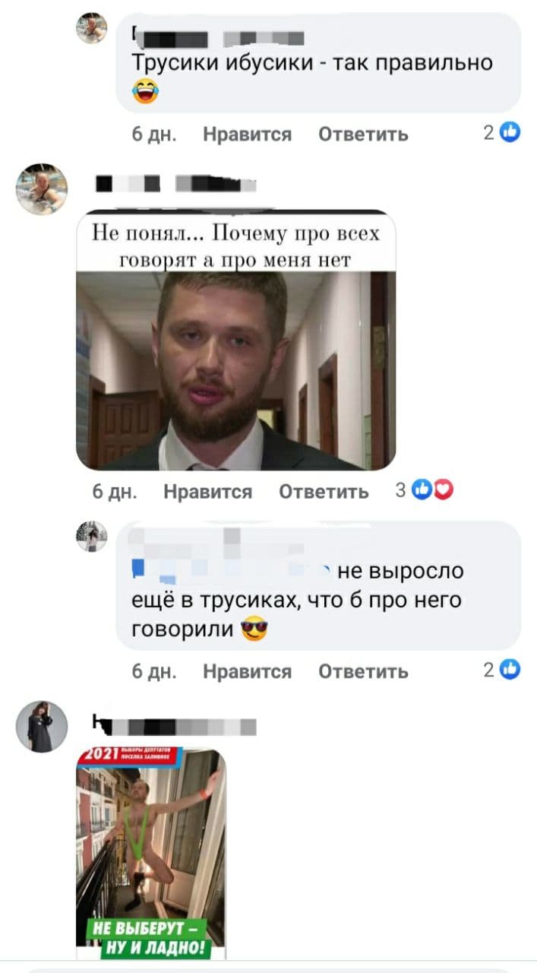The height and width of the screenshot is (973, 537).
Task: Open the "Не понял..." meme image
Action: click(235, 340)
